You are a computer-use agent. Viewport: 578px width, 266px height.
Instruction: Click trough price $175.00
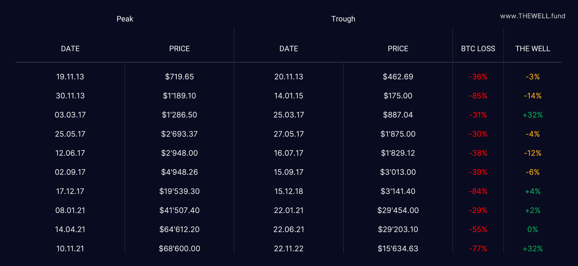[398, 96]
